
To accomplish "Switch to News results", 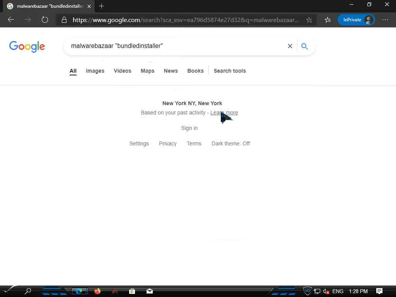I will click(171, 71).
